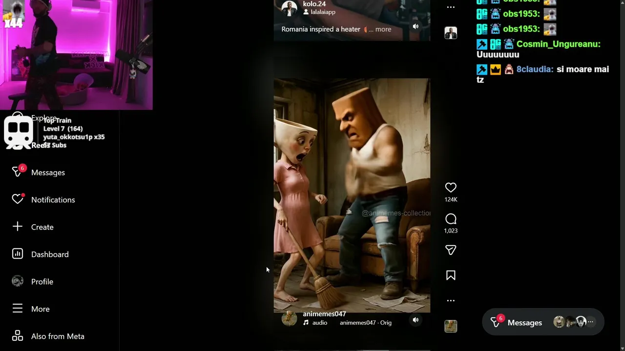Image resolution: width=625 pixels, height=351 pixels.
Task: Click the 1,023 comments count
Action: coord(451,231)
